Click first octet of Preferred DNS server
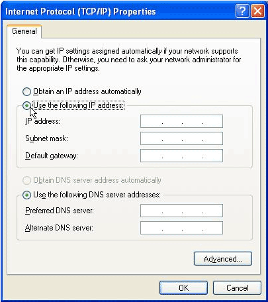This screenshot has height=302, width=268. tap(152, 211)
